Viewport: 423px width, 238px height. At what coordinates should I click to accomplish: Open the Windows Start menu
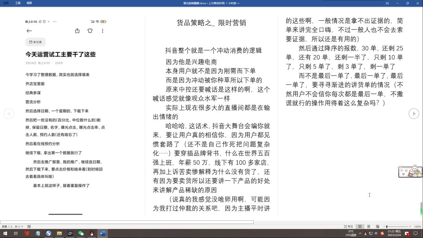(x=5, y=233)
